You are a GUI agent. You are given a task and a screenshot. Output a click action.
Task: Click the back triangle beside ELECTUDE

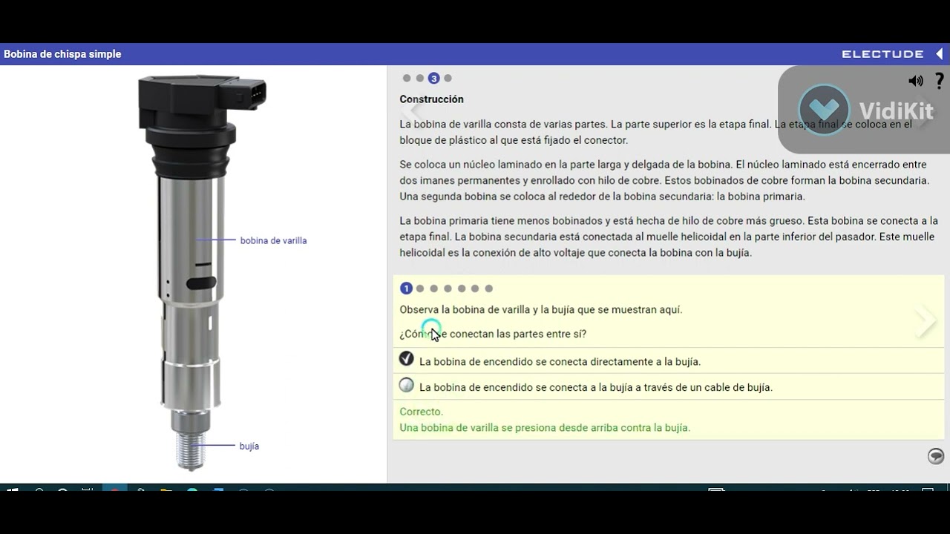939,54
